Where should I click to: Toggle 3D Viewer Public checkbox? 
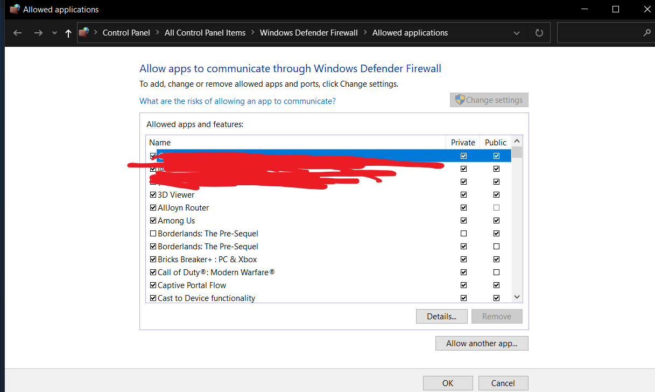tap(496, 195)
